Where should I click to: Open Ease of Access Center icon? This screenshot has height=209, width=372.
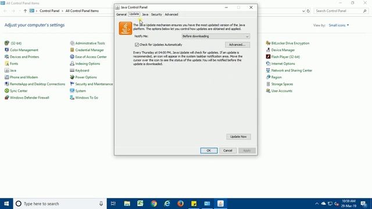72,57
